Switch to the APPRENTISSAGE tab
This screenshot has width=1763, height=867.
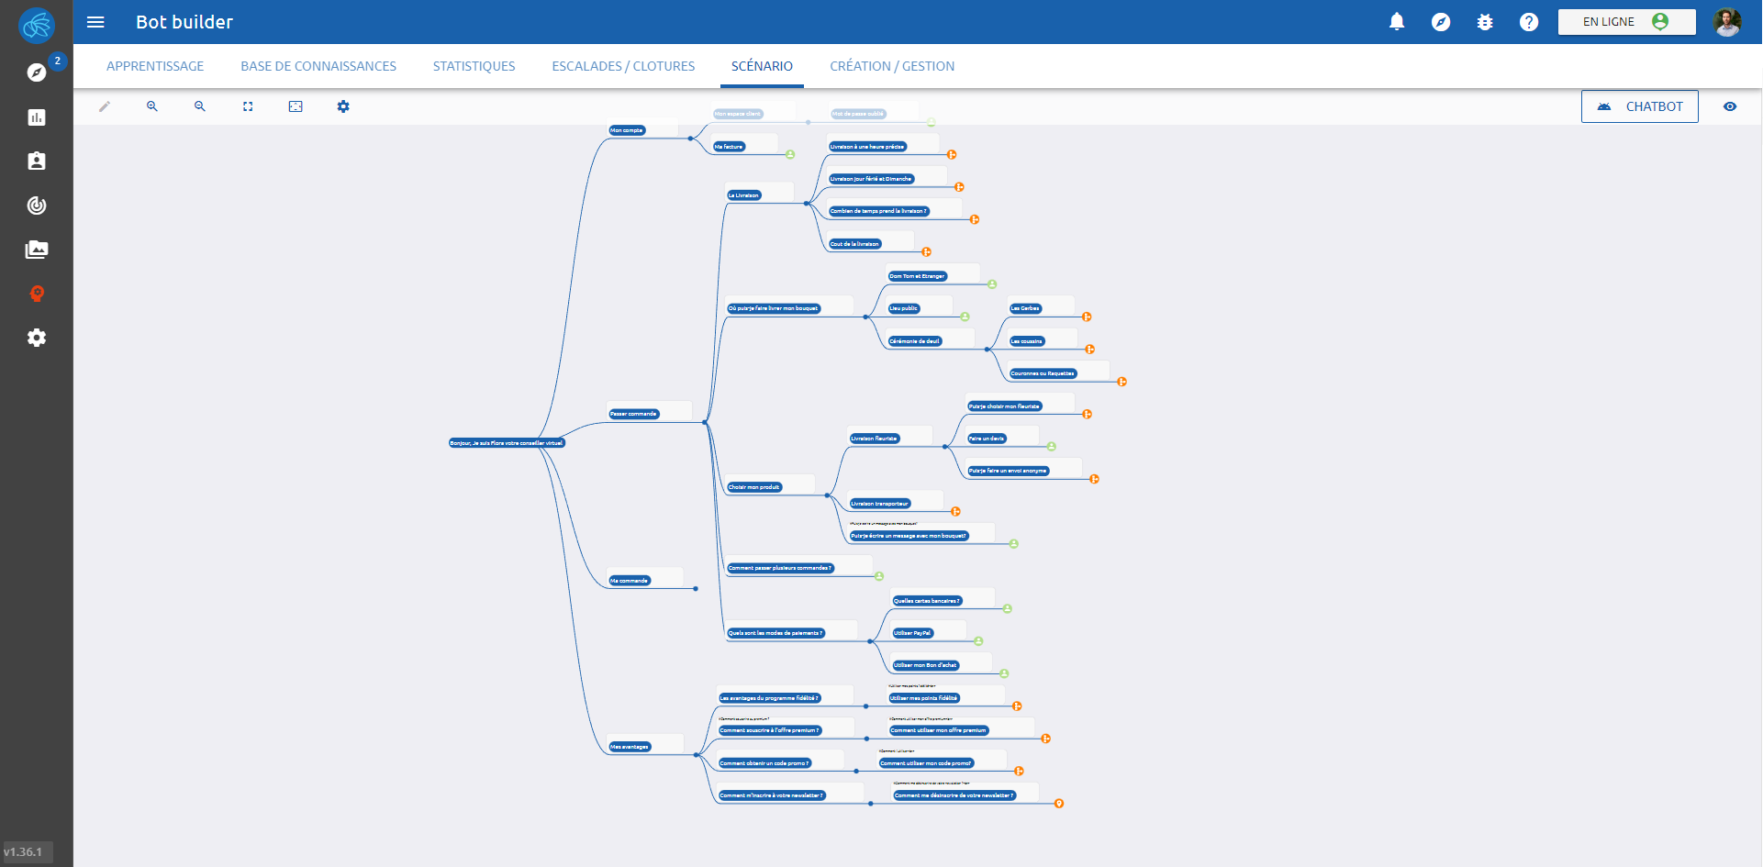155,66
